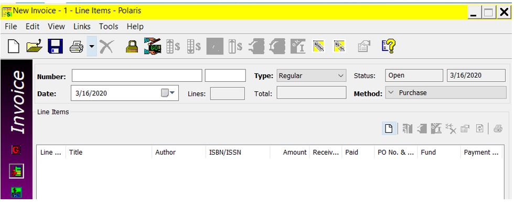Select the dollar sidebar view icon
Viewport: 514px width, 205px height.
[x=16, y=192]
